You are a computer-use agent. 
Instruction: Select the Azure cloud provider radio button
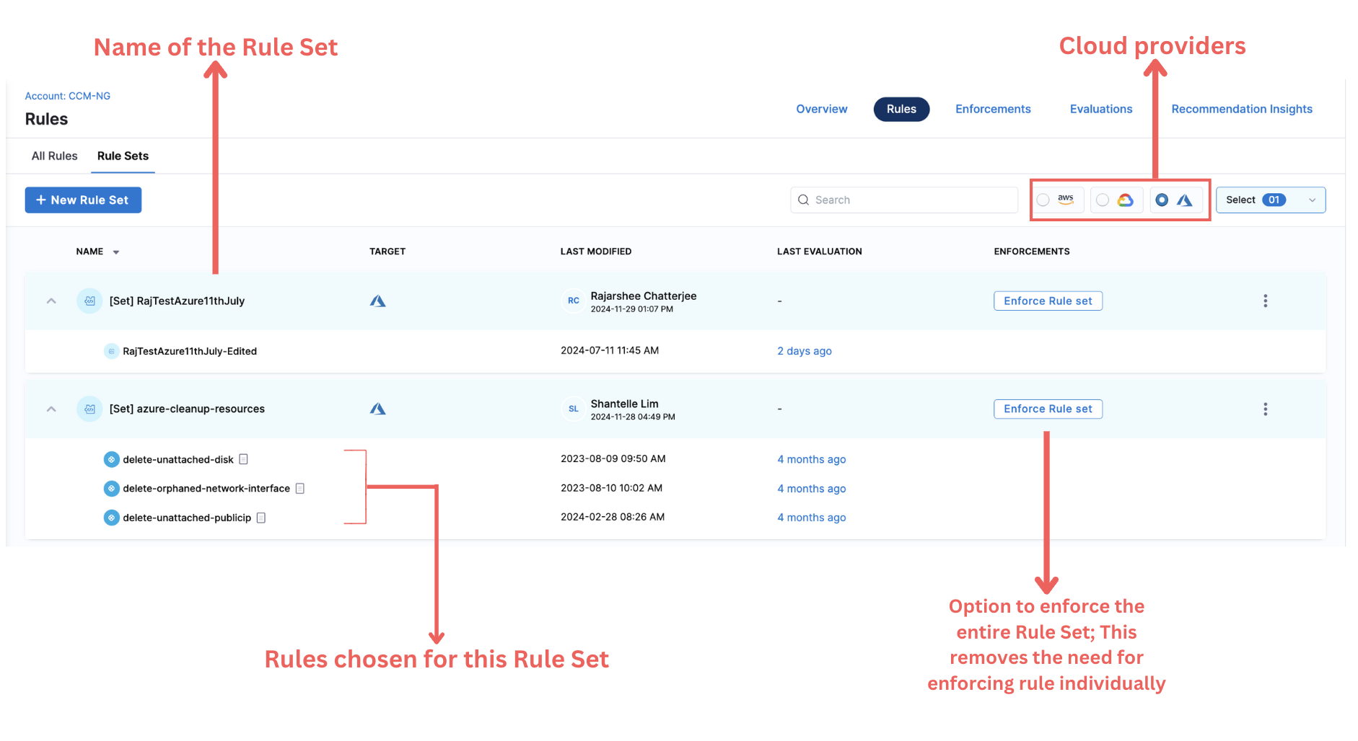point(1162,200)
